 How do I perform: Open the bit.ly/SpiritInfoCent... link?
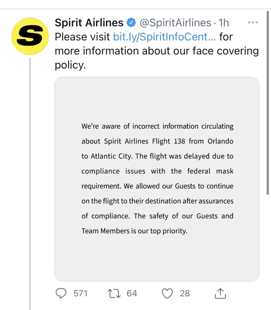pyautogui.click(x=164, y=37)
